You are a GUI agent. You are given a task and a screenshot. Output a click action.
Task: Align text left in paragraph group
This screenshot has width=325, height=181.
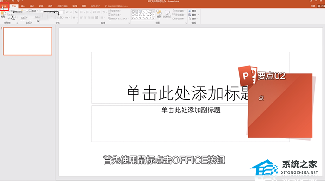point(81,18)
